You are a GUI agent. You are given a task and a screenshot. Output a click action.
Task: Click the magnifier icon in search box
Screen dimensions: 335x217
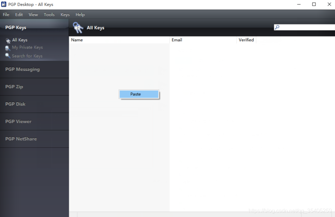(277, 27)
